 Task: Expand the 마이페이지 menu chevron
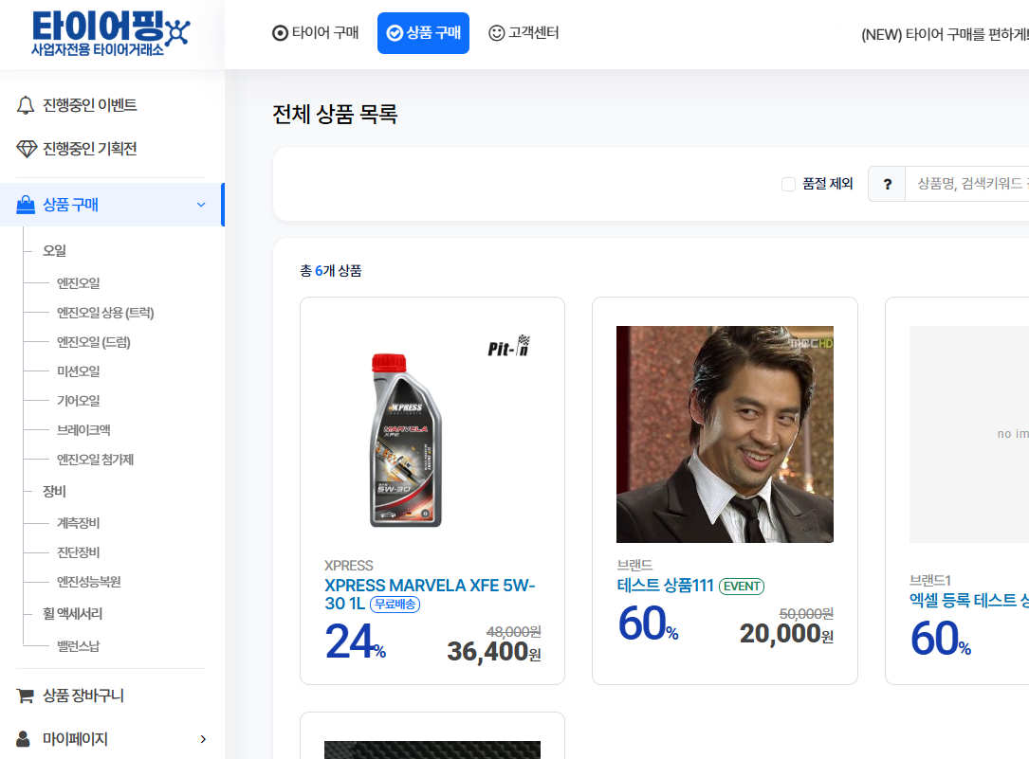click(x=202, y=738)
